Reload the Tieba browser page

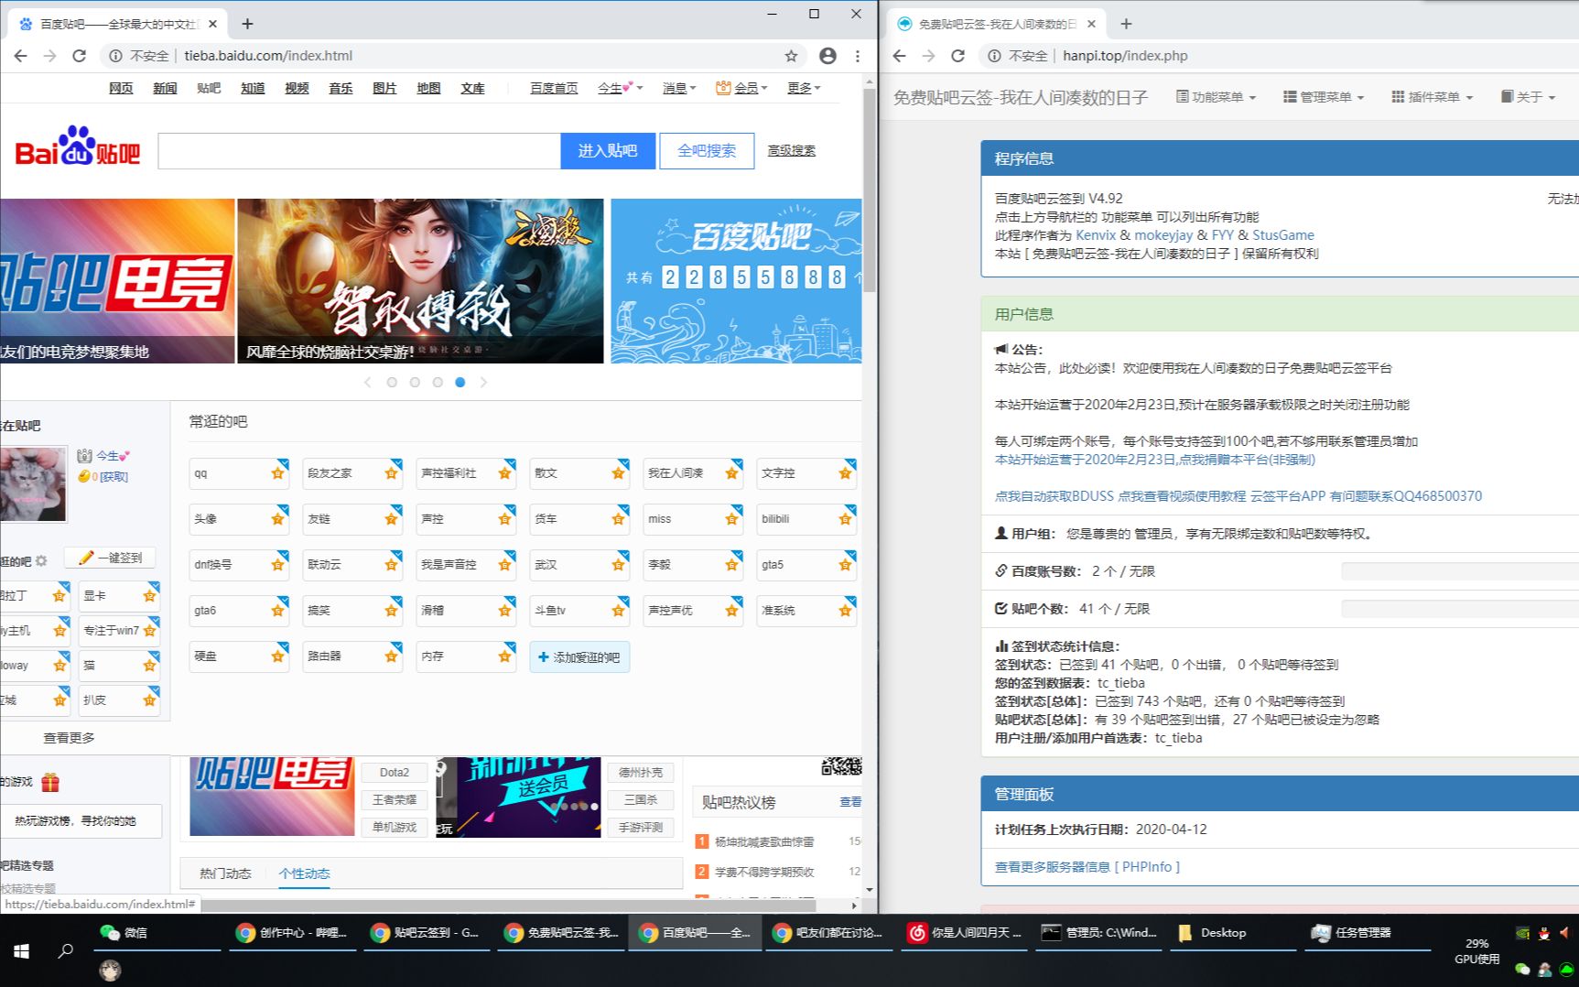pyautogui.click(x=80, y=56)
